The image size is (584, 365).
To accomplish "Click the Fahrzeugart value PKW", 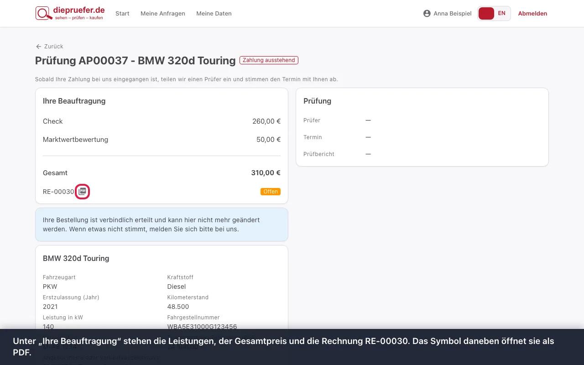I will pyautogui.click(x=50, y=287).
